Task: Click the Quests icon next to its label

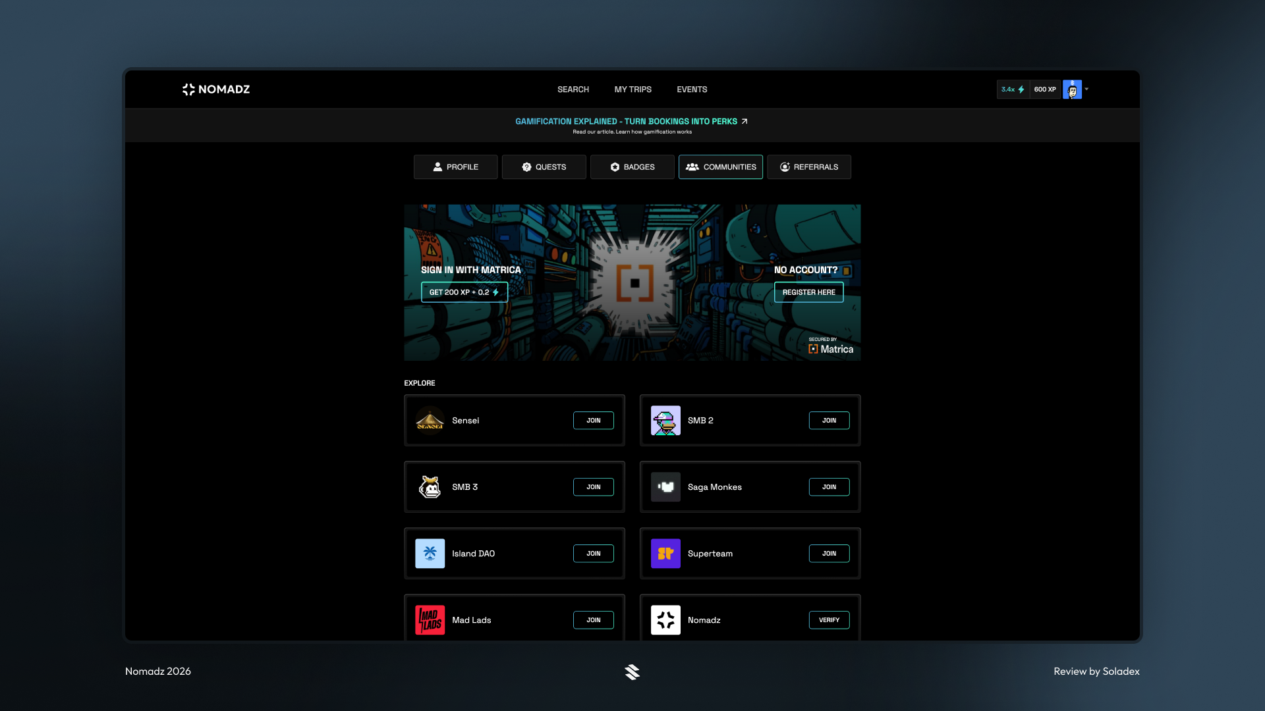Action: [x=526, y=167]
